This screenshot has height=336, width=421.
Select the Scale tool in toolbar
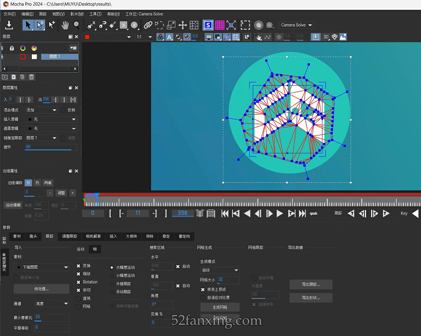(171, 25)
